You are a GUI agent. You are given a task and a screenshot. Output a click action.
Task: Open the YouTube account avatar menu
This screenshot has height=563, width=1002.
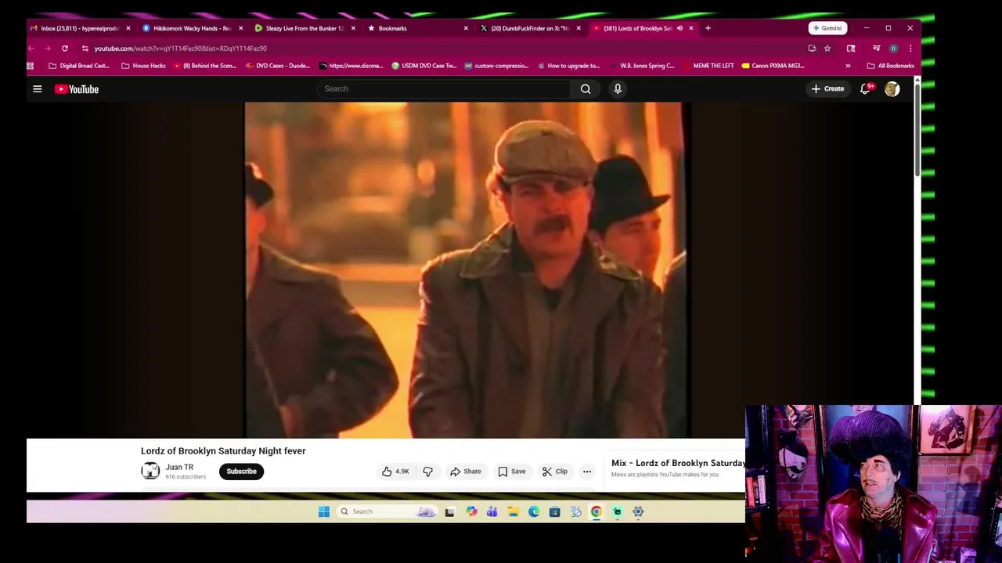(892, 89)
